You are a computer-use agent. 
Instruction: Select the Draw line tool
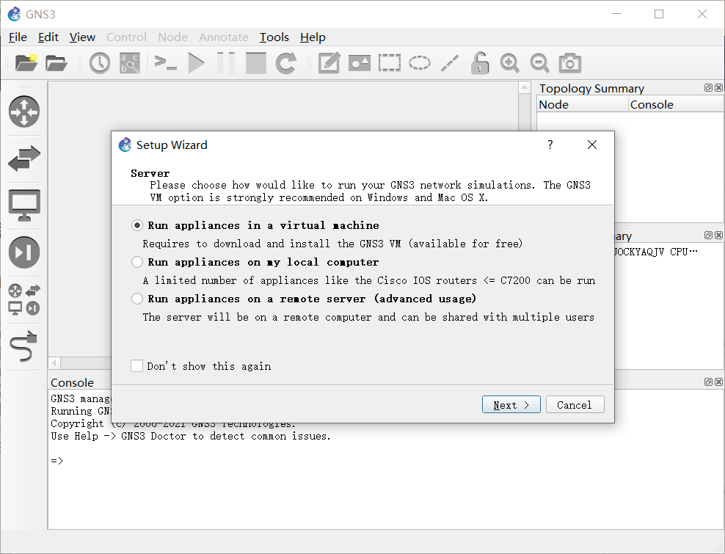(x=449, y=63)
